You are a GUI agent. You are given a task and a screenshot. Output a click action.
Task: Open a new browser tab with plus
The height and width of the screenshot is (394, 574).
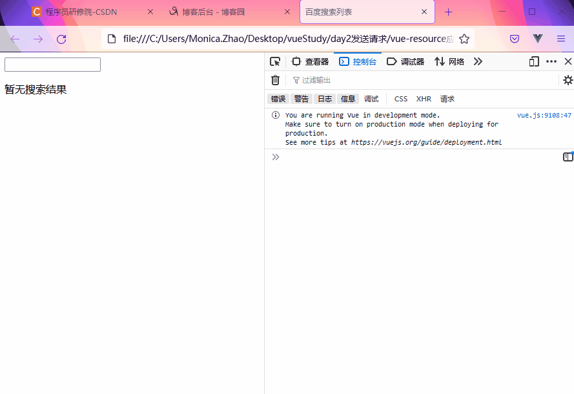[449, 12]
